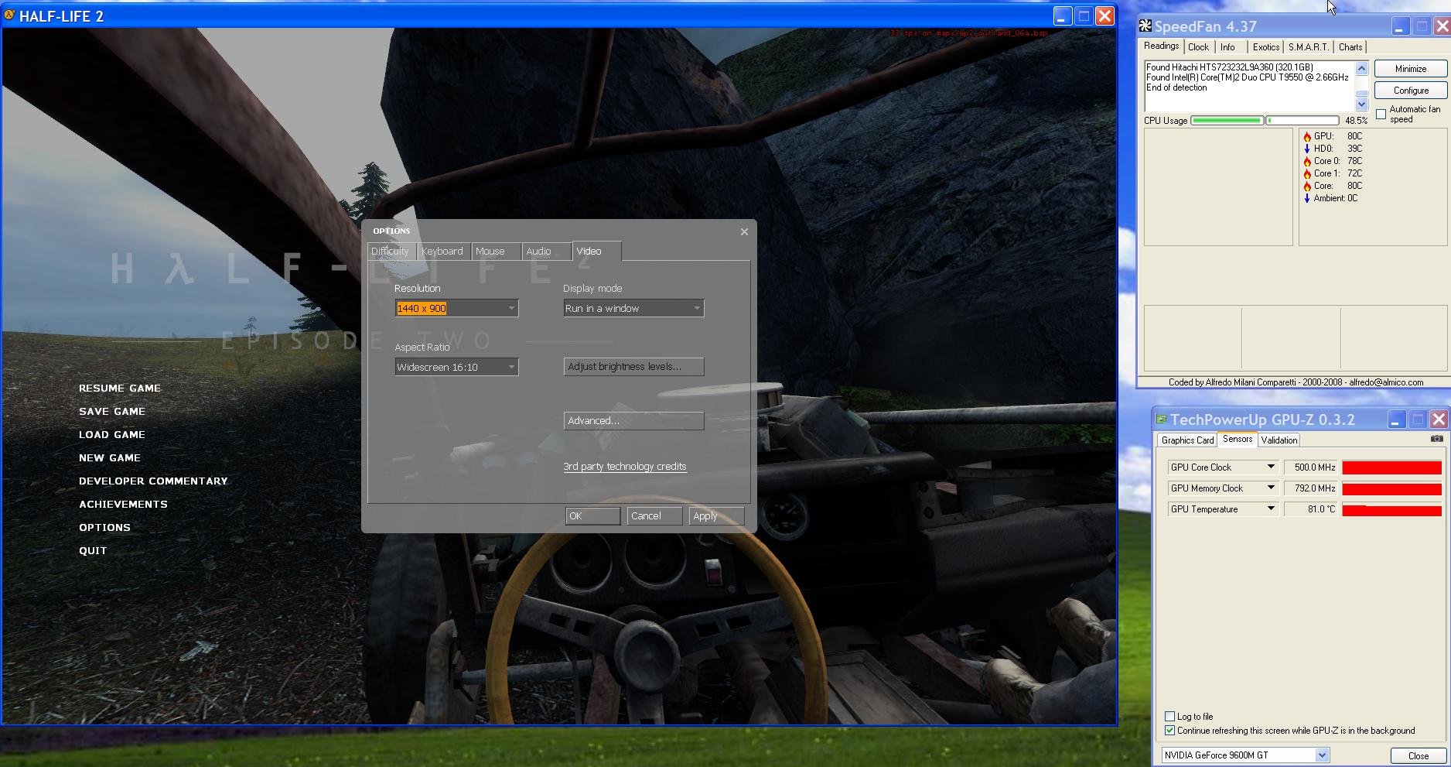Image resolution: width=1451 pixels, height=767 pixels.
Task: Minimize the GPU-Z window
Action: pyautogui.click(x=1396, y=419)
